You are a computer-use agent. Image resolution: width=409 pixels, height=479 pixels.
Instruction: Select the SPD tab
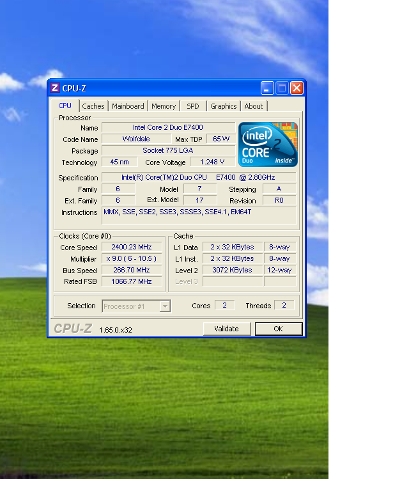(192, 106)
